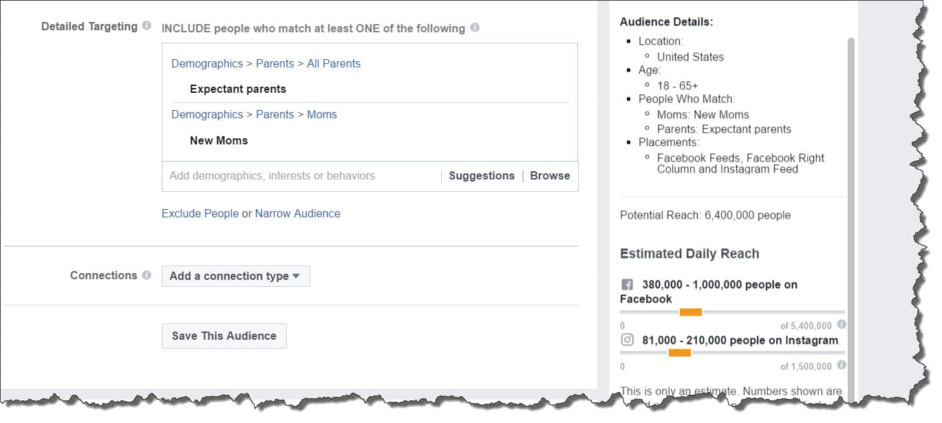The image size is (942, 423).
Task: Click Facebook daily reach orange slider bar
Action: click(691, 312)
